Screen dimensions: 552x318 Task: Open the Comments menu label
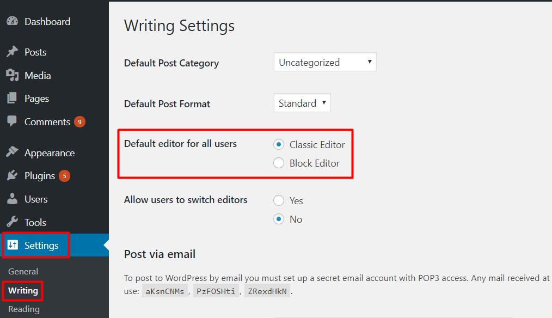point(47,122)
